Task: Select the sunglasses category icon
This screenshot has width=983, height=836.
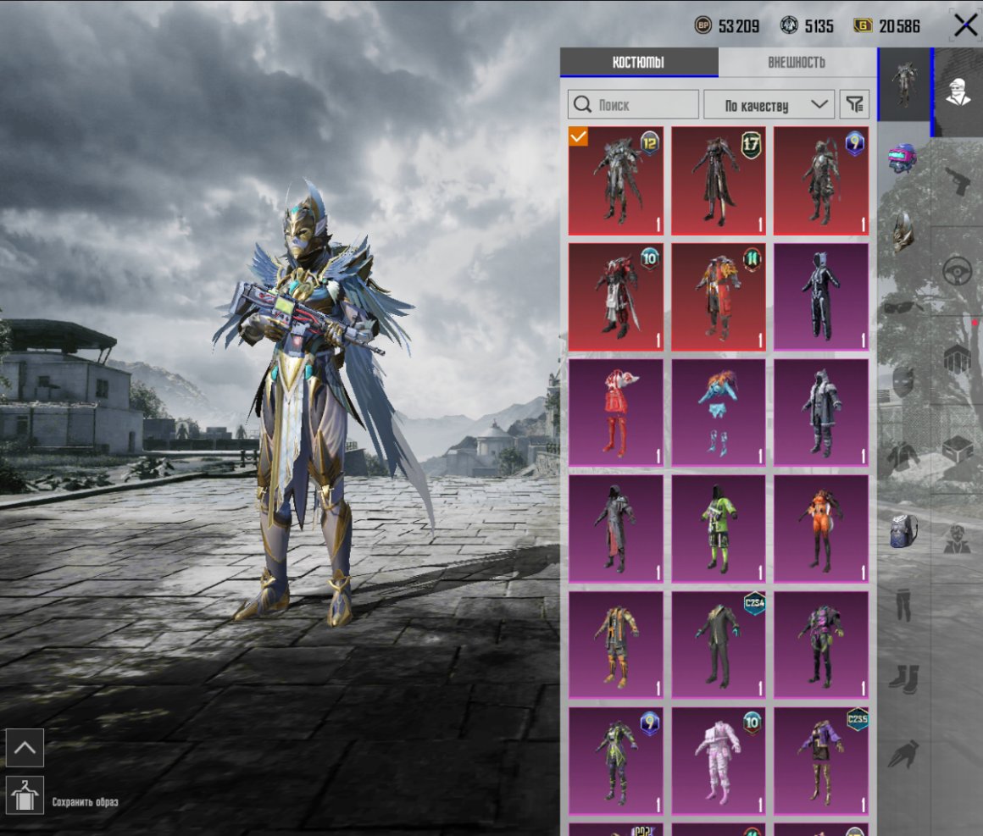Action: tap(902, 307)
